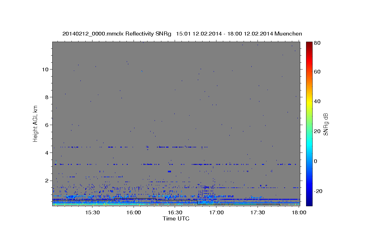Click the colorbar value 60

[317, 72]
